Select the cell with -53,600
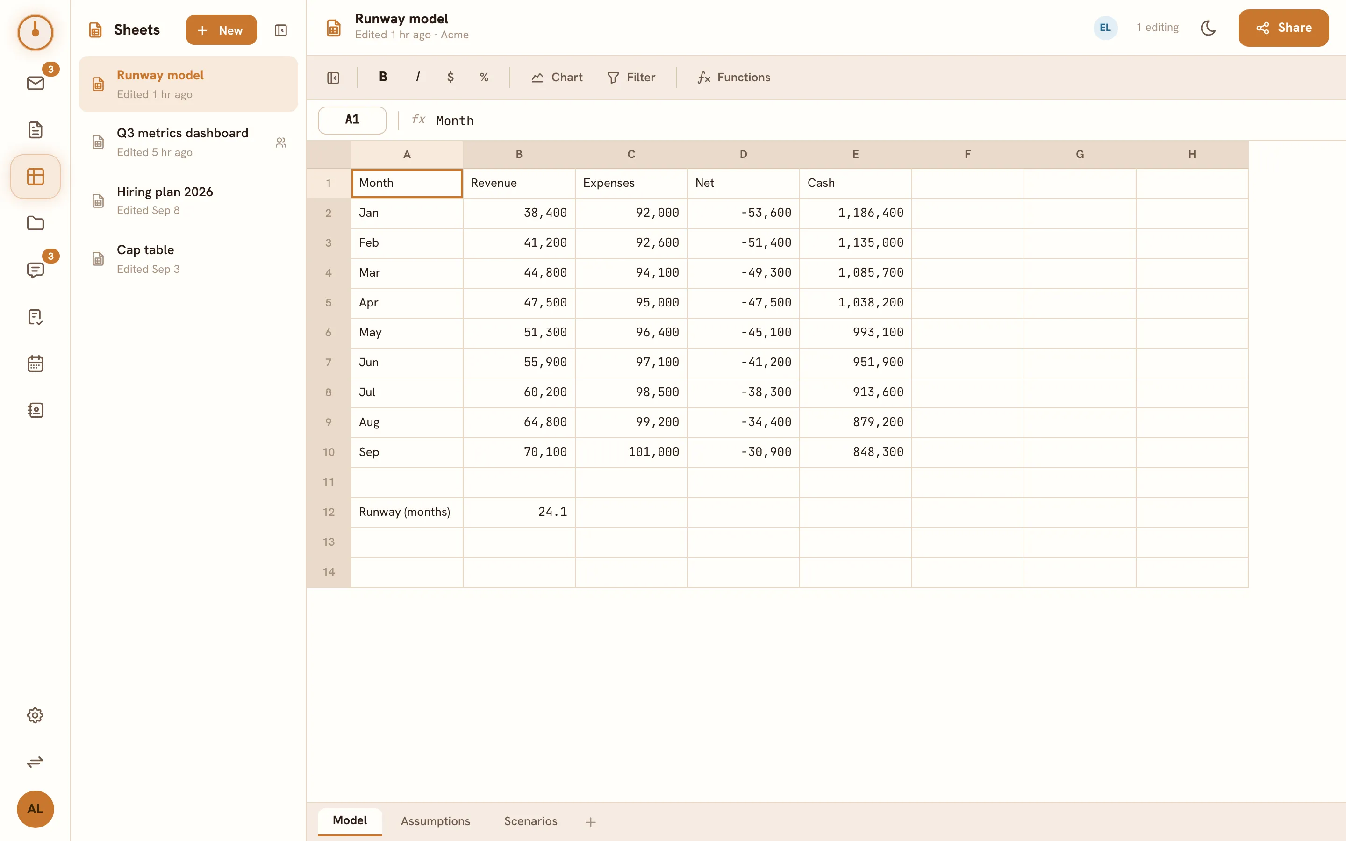The height and width of the screenshot is (841, 1346). (743, 213)
